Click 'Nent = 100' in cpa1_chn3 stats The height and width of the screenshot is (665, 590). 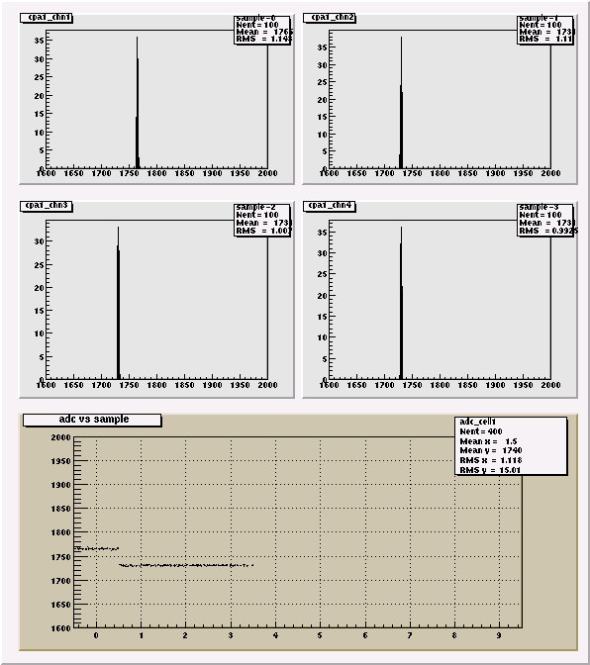pyautogui.click(x=257, y=215)
